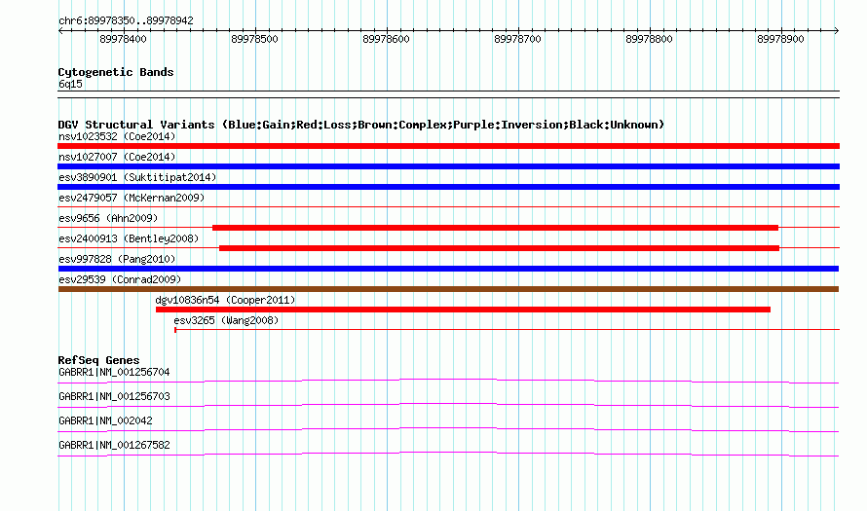Click the thin red line of esv3265
The image size is (867, 511).
click(507, 330)
